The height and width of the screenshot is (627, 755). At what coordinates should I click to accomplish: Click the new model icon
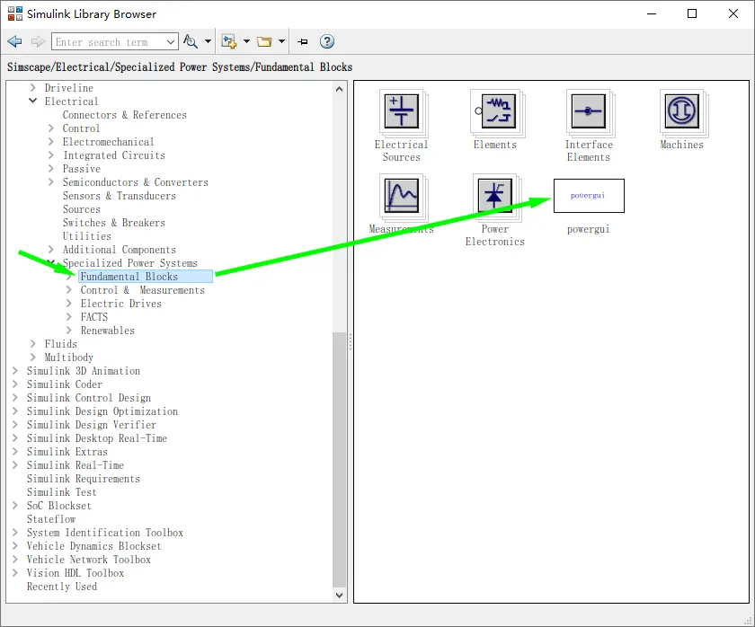pos(228,42)
